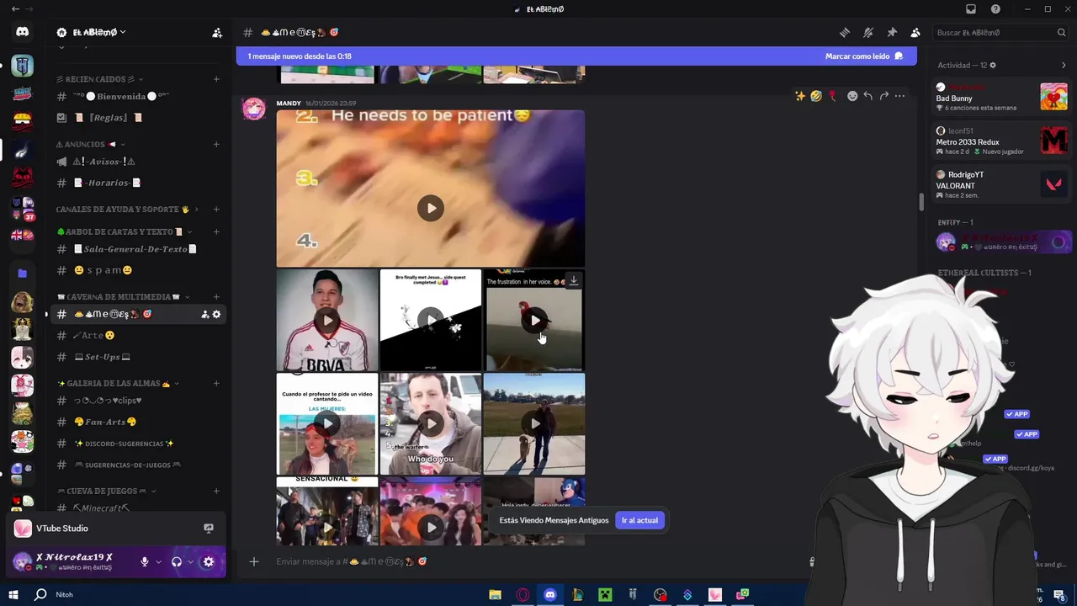Toggle microphone mute in user panel

click(145, 561)
